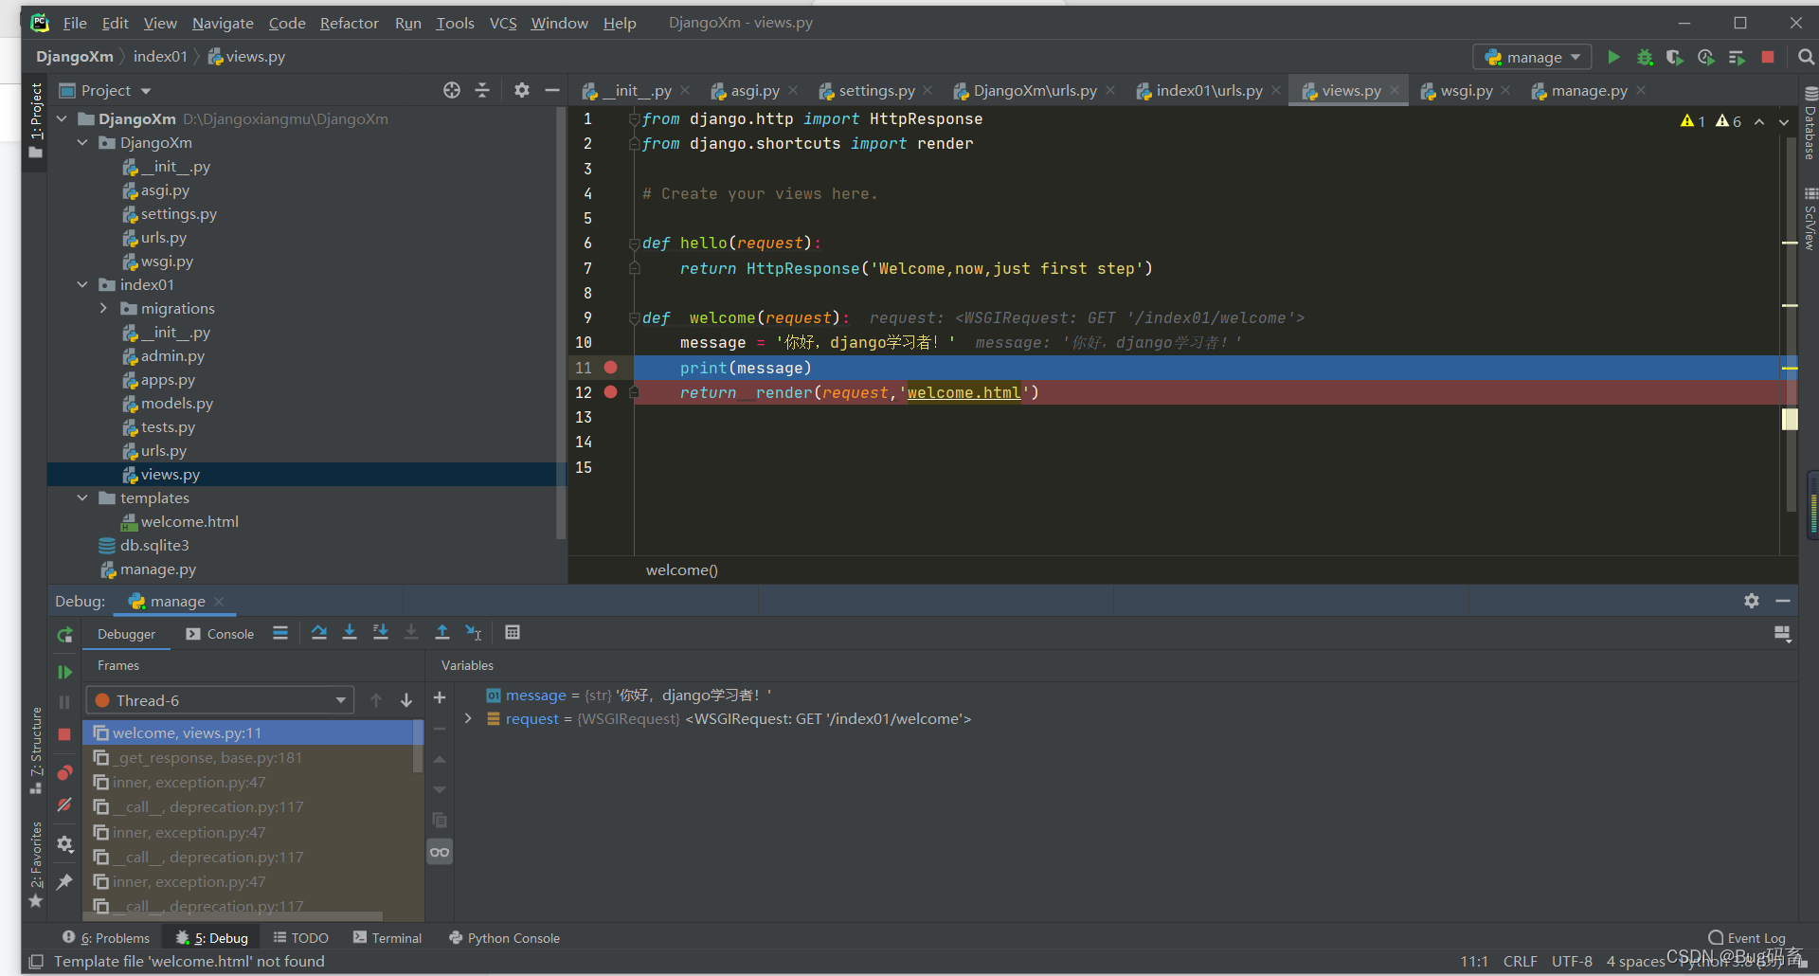Toggle breakpoint on line 12
The height and width of the screenshot is (976, 1819).
coord(611,392)
